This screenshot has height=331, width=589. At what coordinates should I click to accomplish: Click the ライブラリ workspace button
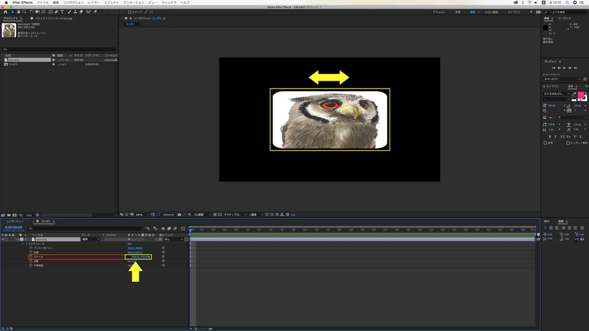click(x=514, y=12)
